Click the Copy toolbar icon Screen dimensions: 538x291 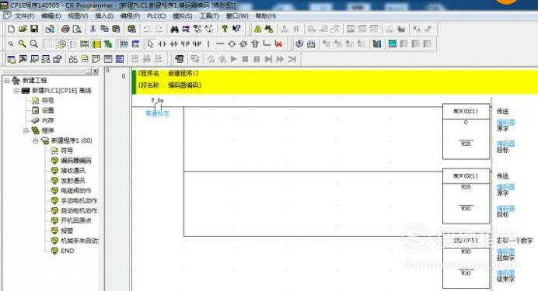click(x=104, y=29)
